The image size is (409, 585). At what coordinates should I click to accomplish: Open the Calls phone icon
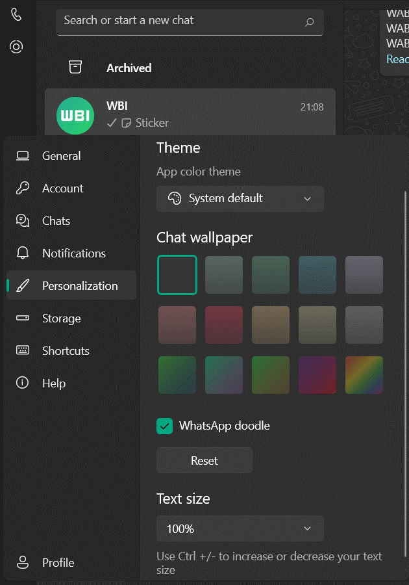coord(16,14)
